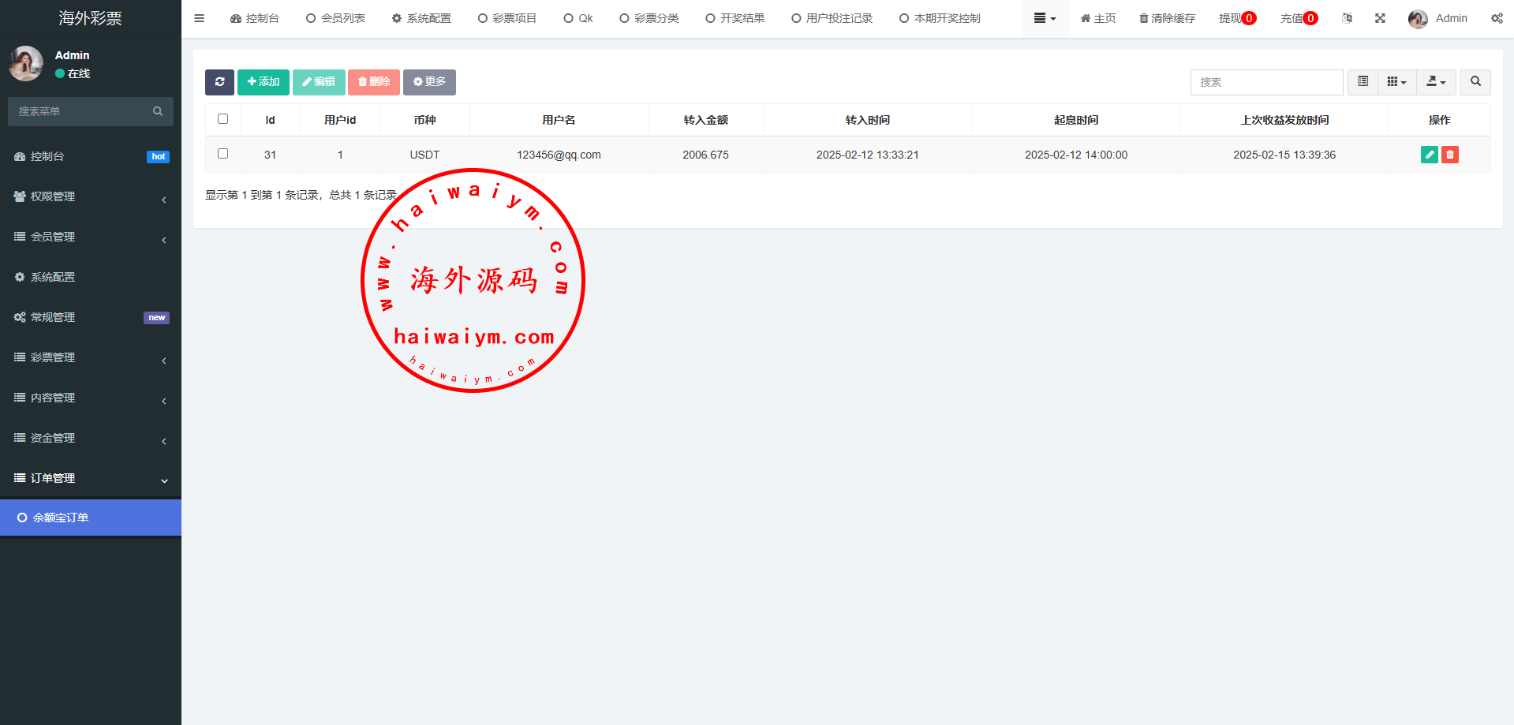Open the export data dropdown

(1436, 82)
